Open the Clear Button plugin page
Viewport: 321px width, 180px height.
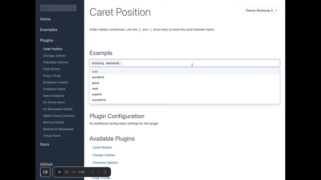52,69
